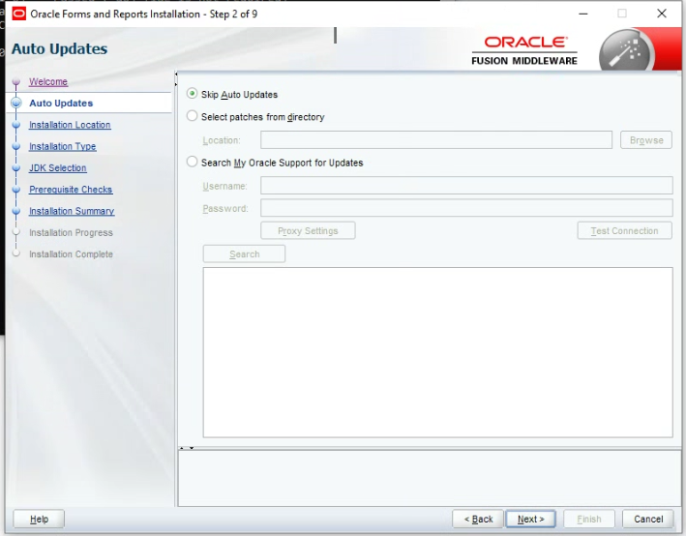Proceed with Next button

click(x=530, y=519)
